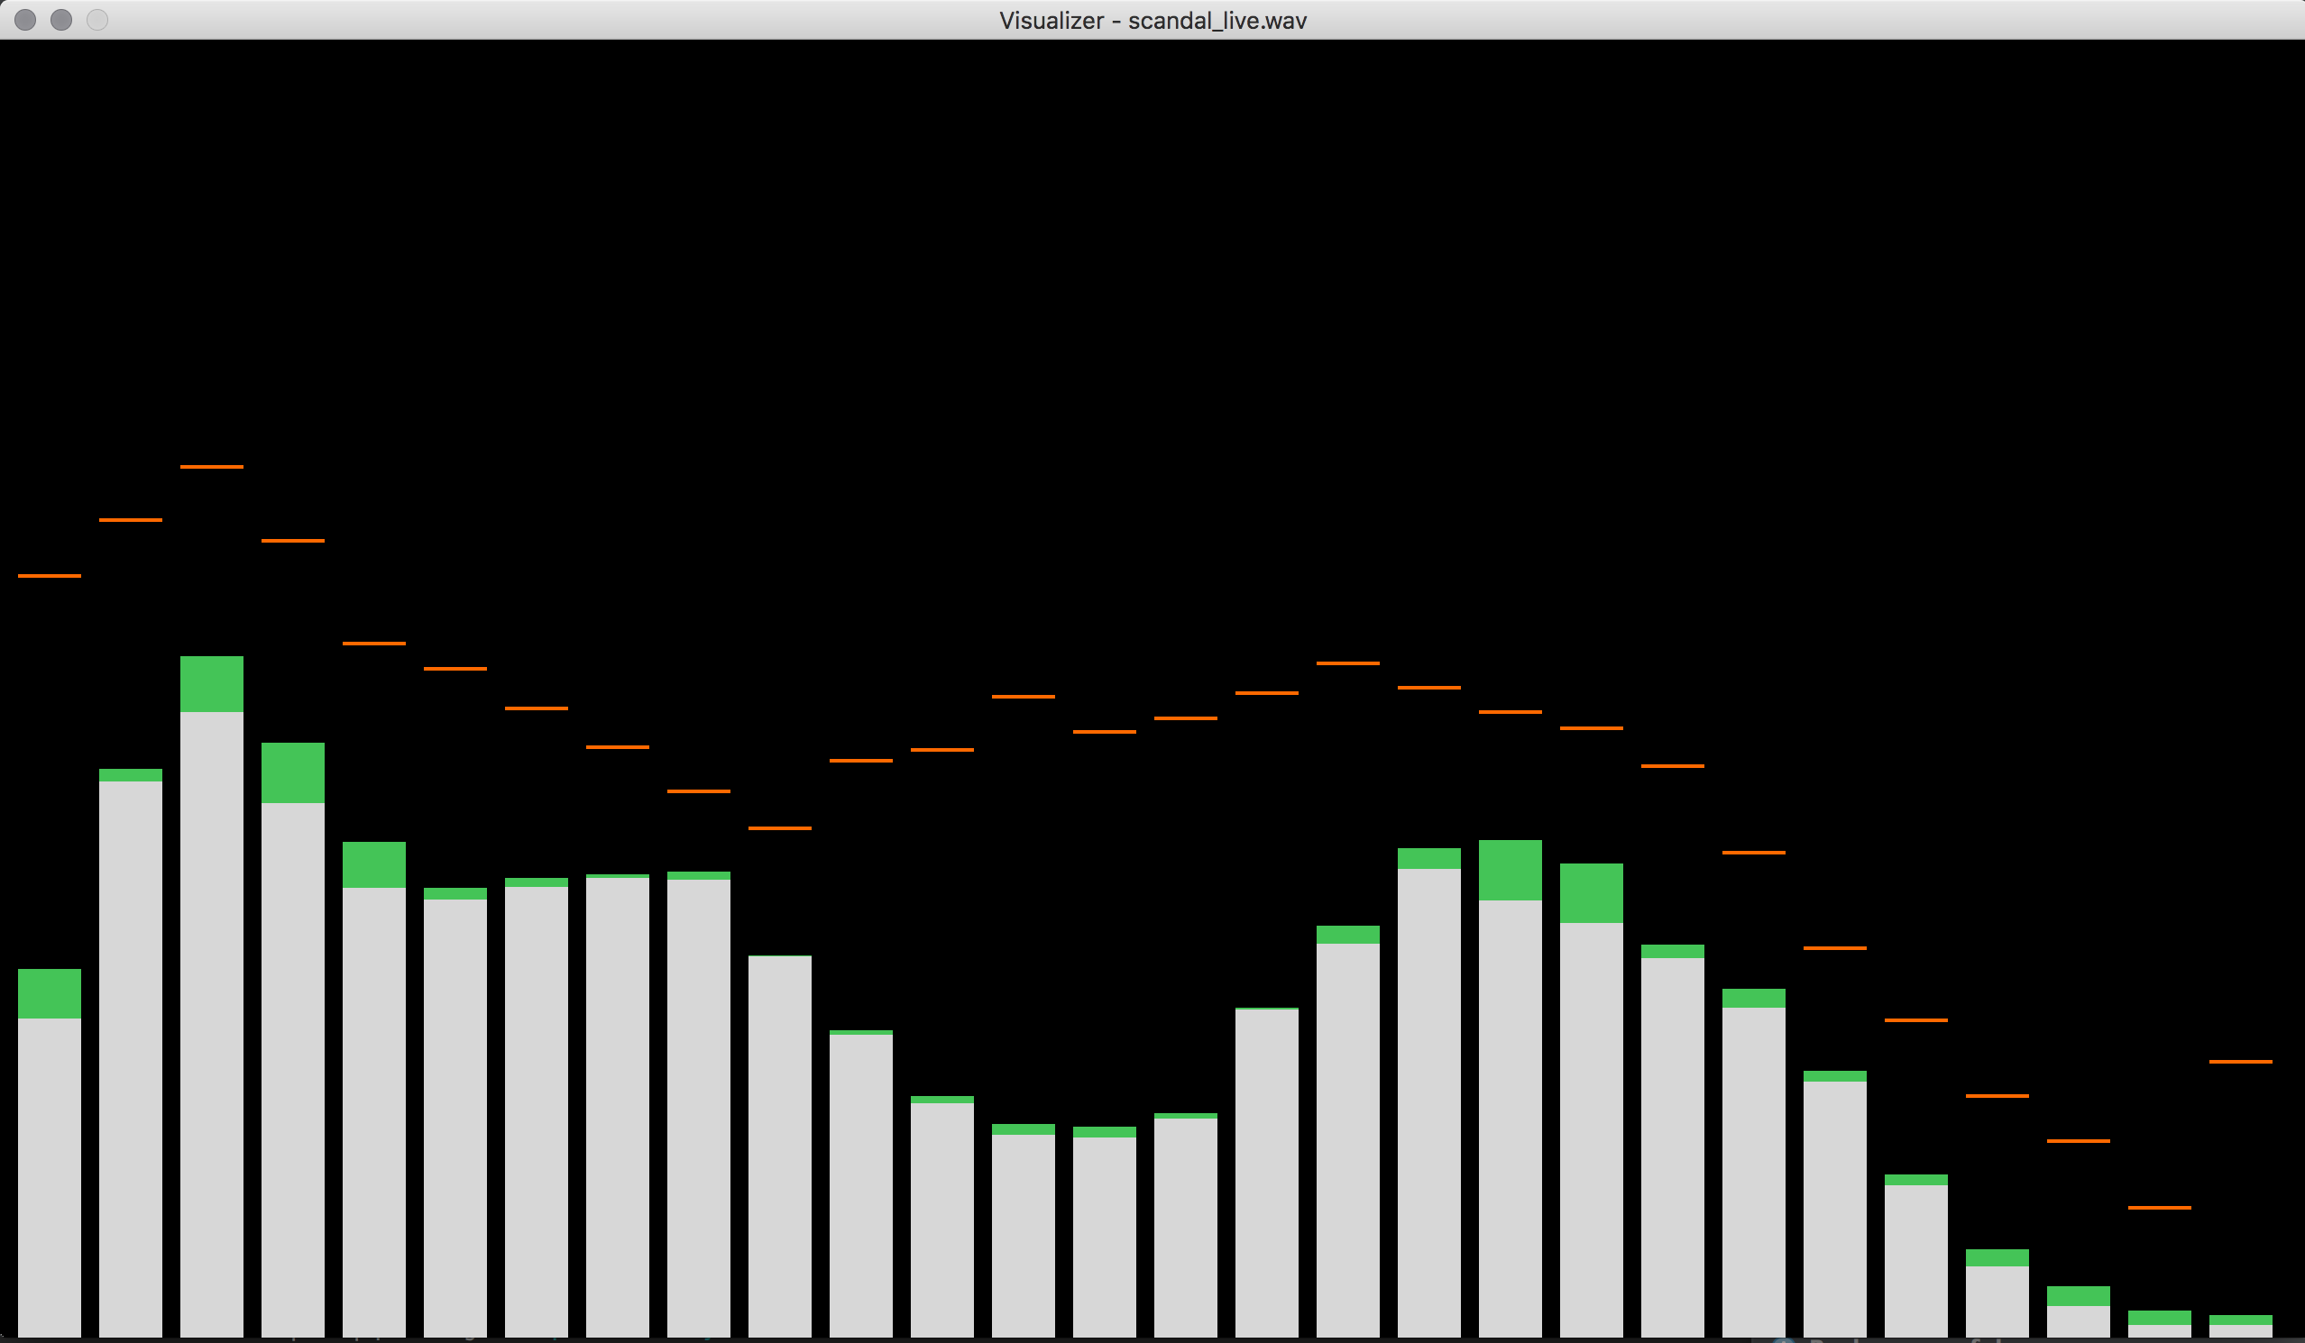2305x1343 pixels.
Task: Minimize the Visualizer window
Action: (x=61, y=20)
